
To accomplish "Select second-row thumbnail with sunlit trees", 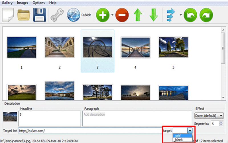I will click(97, 92).
